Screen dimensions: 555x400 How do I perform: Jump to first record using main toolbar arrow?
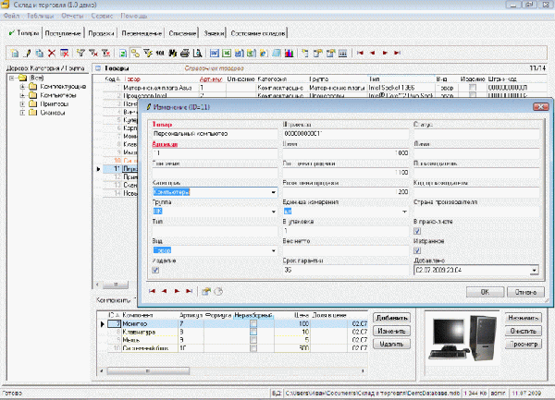pos(360,54)
